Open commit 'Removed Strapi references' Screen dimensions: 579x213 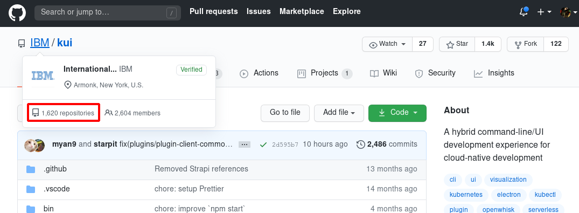(201, 169)
